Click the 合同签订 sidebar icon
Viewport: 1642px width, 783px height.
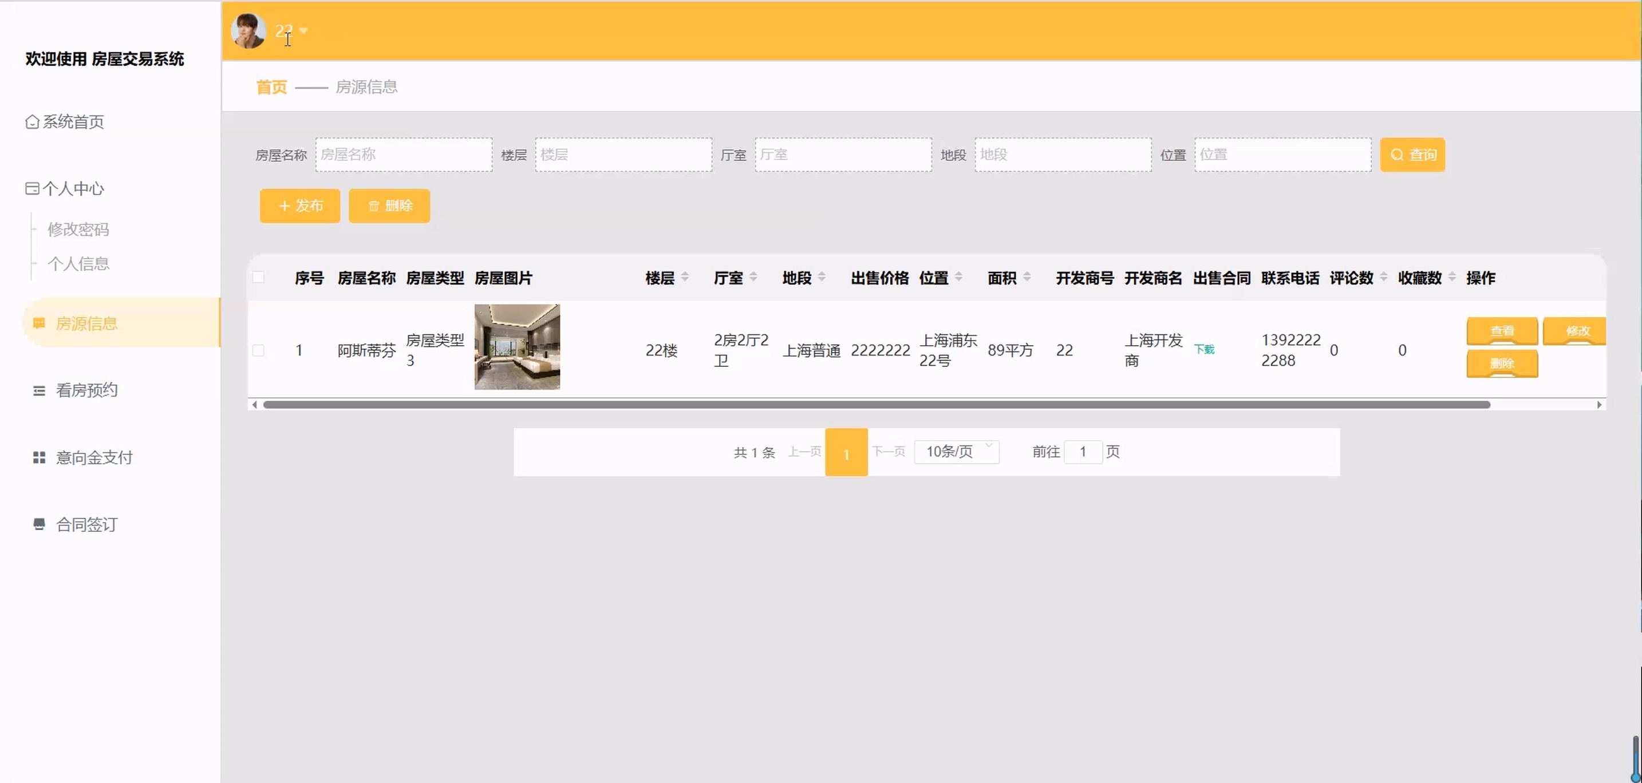point(39,524)
